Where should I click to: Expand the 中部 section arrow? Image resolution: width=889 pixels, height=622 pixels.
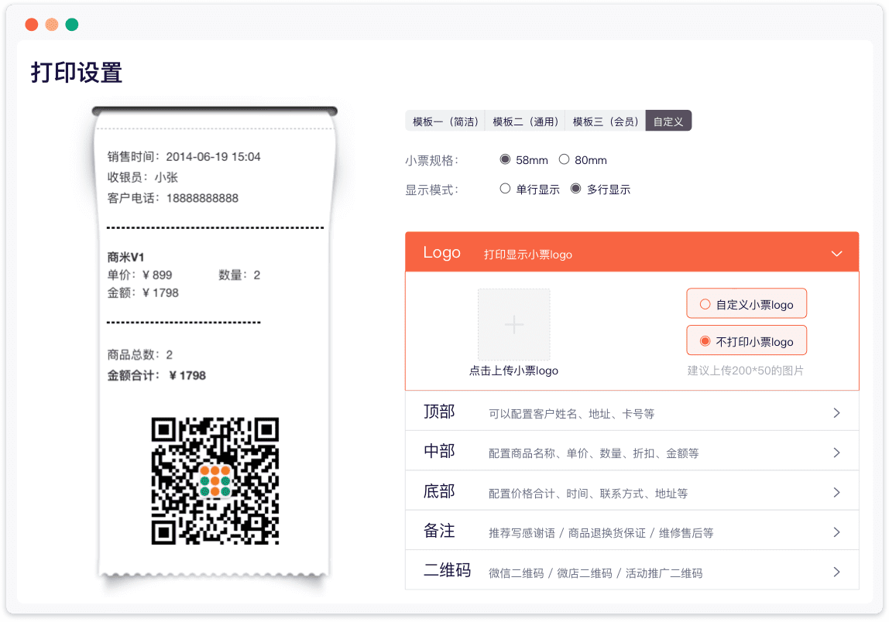pyautogui.click(x=836, y=453)
